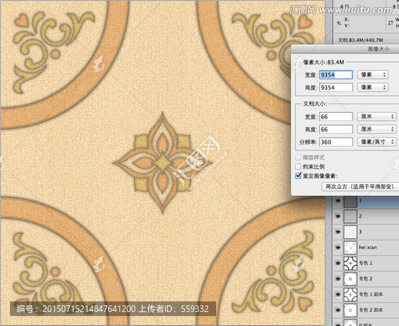This screenshot has width=399, height=326.
Task: Select the 专色 1 副本 channel thumbnail
Action: coord(350,295)
